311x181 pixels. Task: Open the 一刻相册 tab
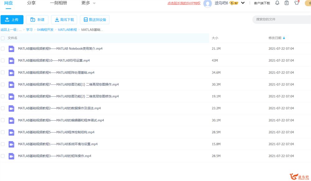pyautogui.click(x=58, y=3)
